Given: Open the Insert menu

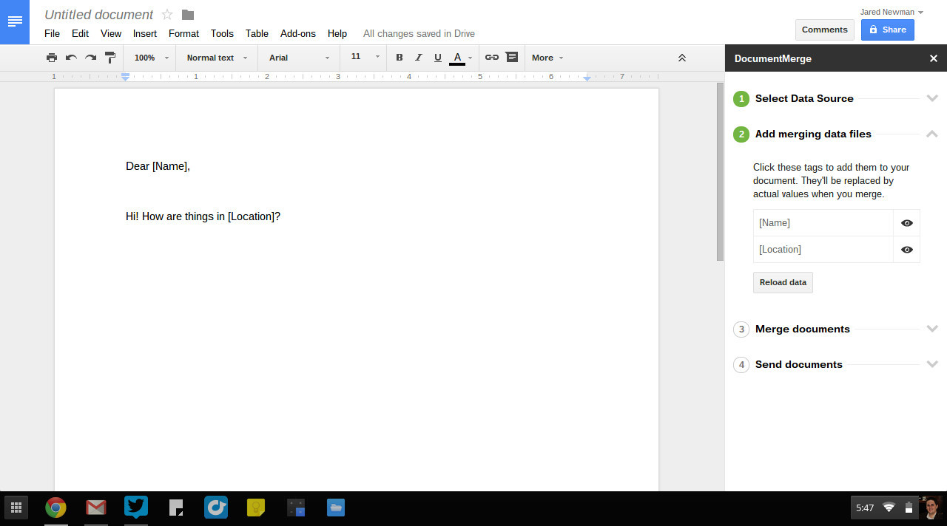Looking at the screenshot, I should (145, 33).
